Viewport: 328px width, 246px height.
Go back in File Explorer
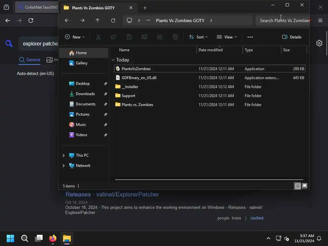point(67,20)
